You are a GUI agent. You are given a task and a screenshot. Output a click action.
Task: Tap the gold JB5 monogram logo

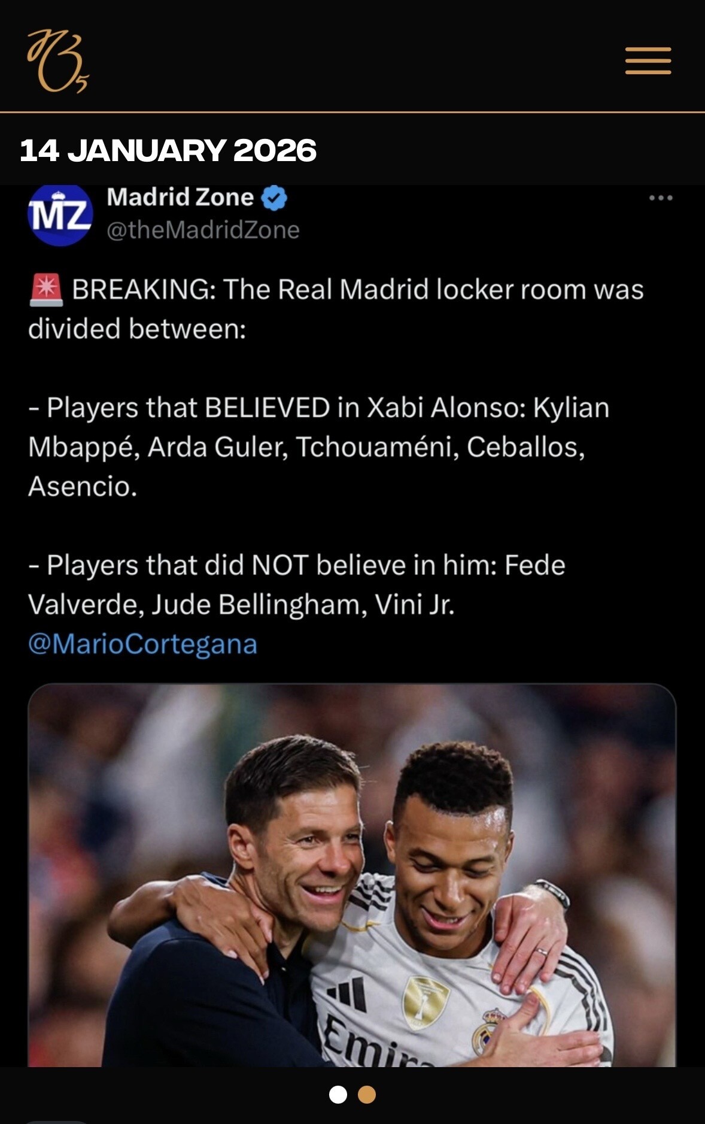(57, 62)
